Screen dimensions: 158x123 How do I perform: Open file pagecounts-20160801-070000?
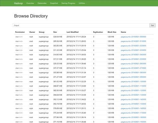click(x=133, y=68)
